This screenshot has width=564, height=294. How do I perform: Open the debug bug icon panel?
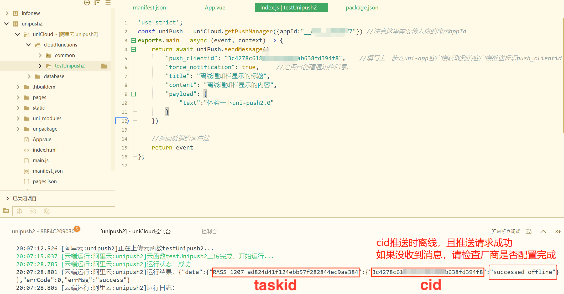click(x=20, y=211)
